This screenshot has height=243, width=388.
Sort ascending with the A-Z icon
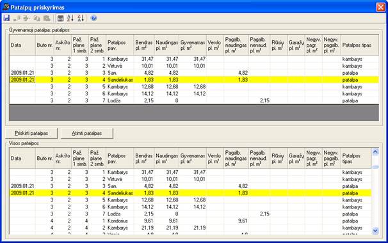pyautogui.click(x=70, y=18)
